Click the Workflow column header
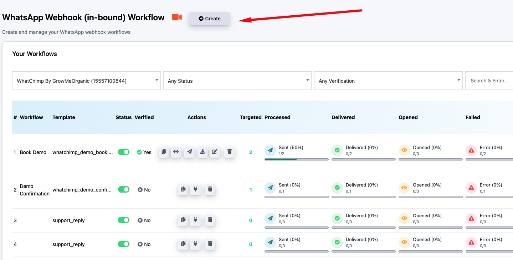 [x=31, y=117]
